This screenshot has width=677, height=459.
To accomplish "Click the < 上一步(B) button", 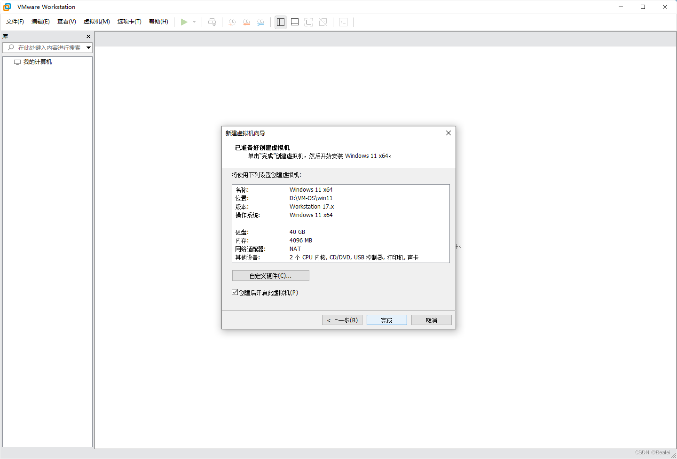I will click(x=342, y=320).
